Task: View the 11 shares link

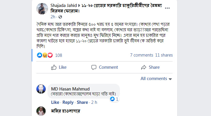Action: tap(164, 55)
